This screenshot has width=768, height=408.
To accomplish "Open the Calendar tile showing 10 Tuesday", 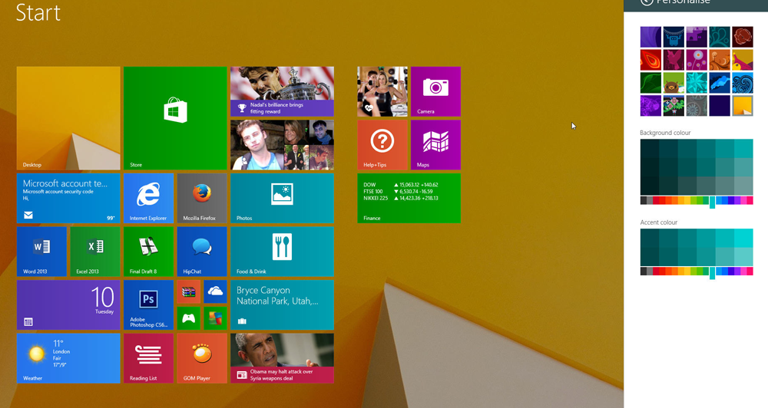I will pos(68,304).
